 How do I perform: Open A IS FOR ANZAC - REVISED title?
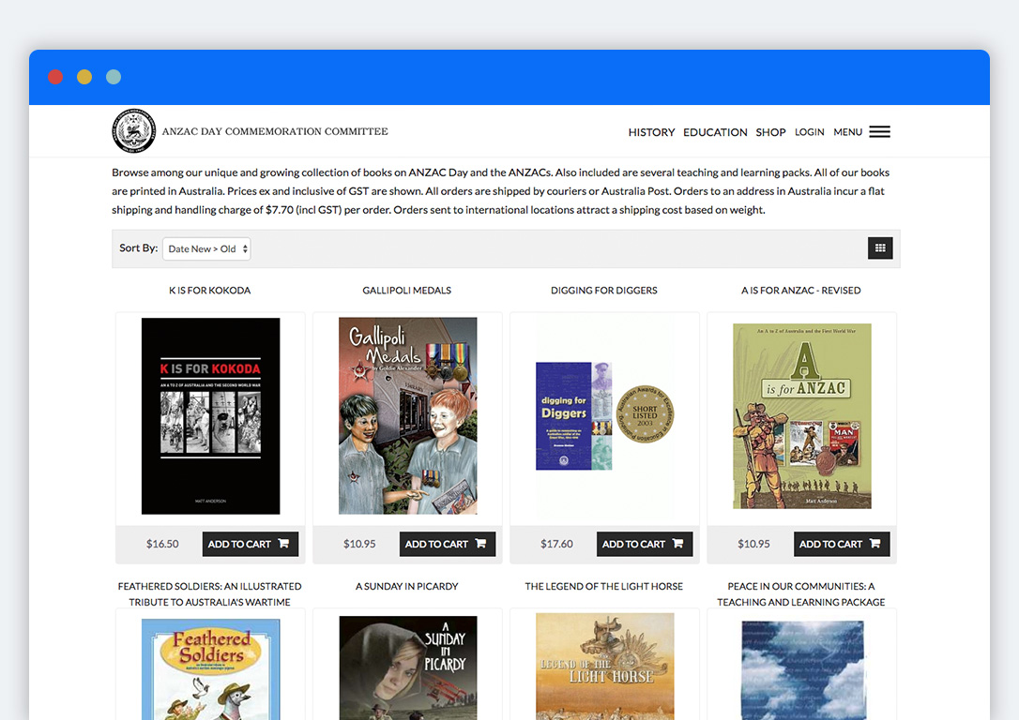(800, 291)
